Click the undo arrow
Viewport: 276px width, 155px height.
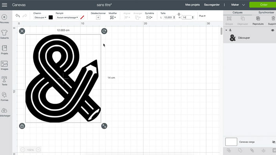click(18, 16)
